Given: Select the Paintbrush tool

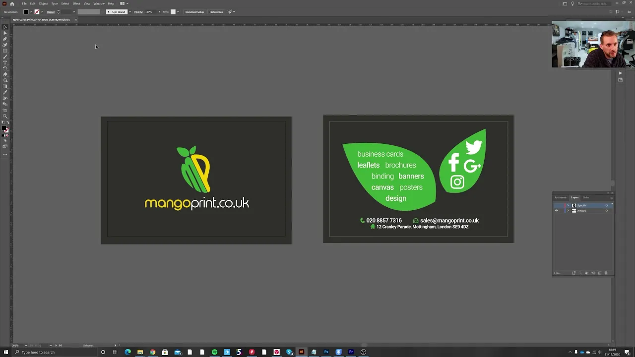Looking at the screenshot, I should point(5,57).
